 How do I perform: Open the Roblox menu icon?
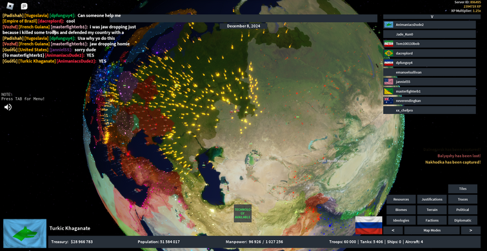10,6
